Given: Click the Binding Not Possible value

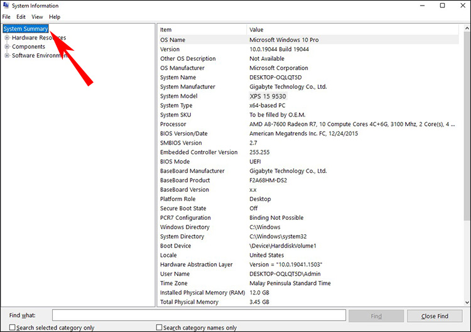Looking at the screenshot, I should 276,218.
